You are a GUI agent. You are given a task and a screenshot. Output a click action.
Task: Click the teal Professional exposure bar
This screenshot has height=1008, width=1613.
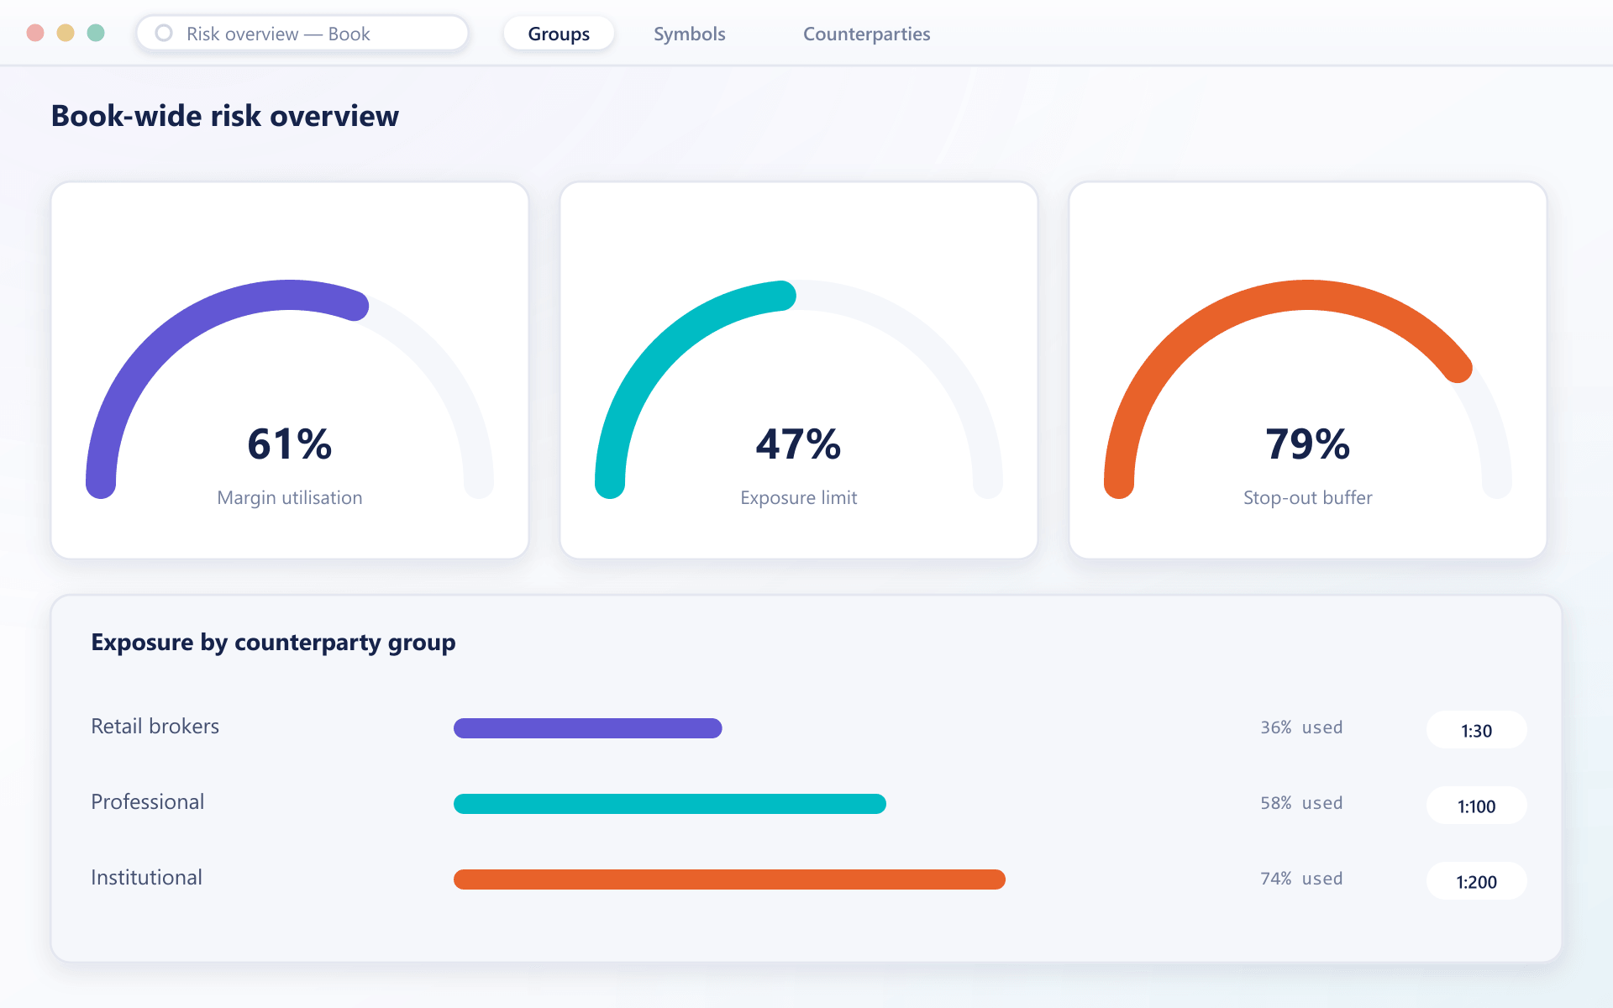click(670, 804)
